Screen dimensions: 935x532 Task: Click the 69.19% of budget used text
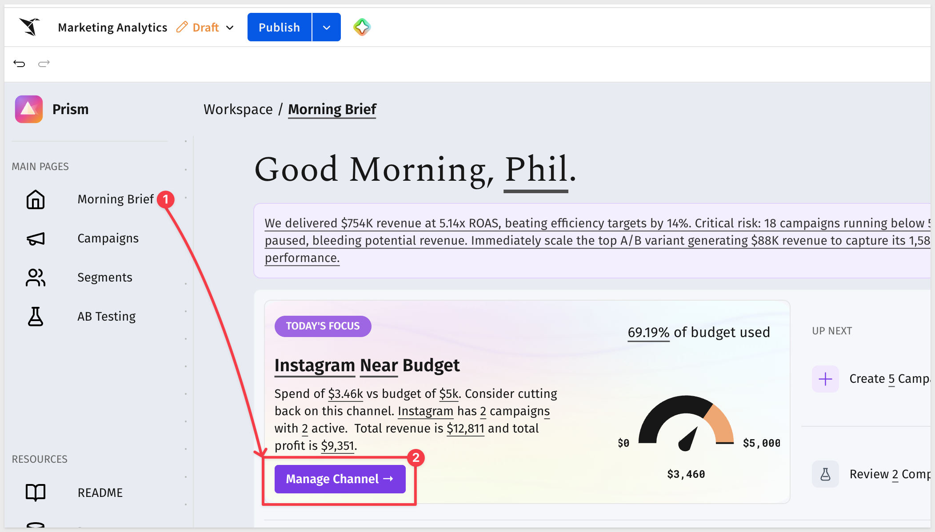699,332
